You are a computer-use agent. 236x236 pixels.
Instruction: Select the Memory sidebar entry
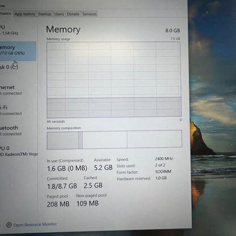point(18,50)
